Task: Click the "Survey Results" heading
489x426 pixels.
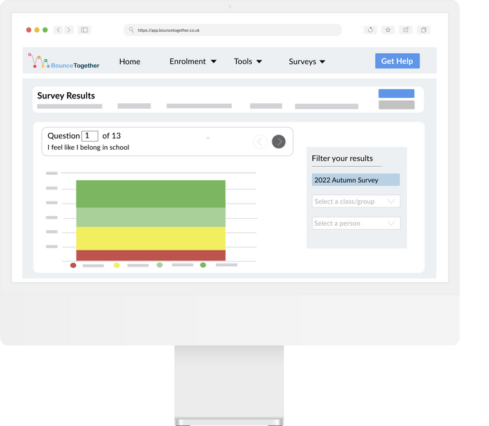Action: (x=66, y=95)
